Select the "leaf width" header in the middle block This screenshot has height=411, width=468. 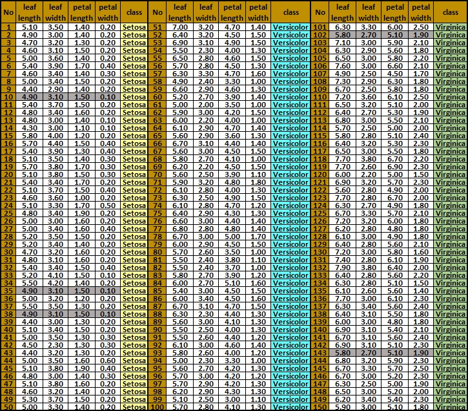pos(206,12)
